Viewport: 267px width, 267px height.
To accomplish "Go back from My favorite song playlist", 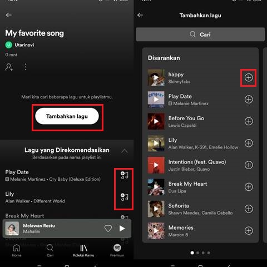I will point(9,15).
